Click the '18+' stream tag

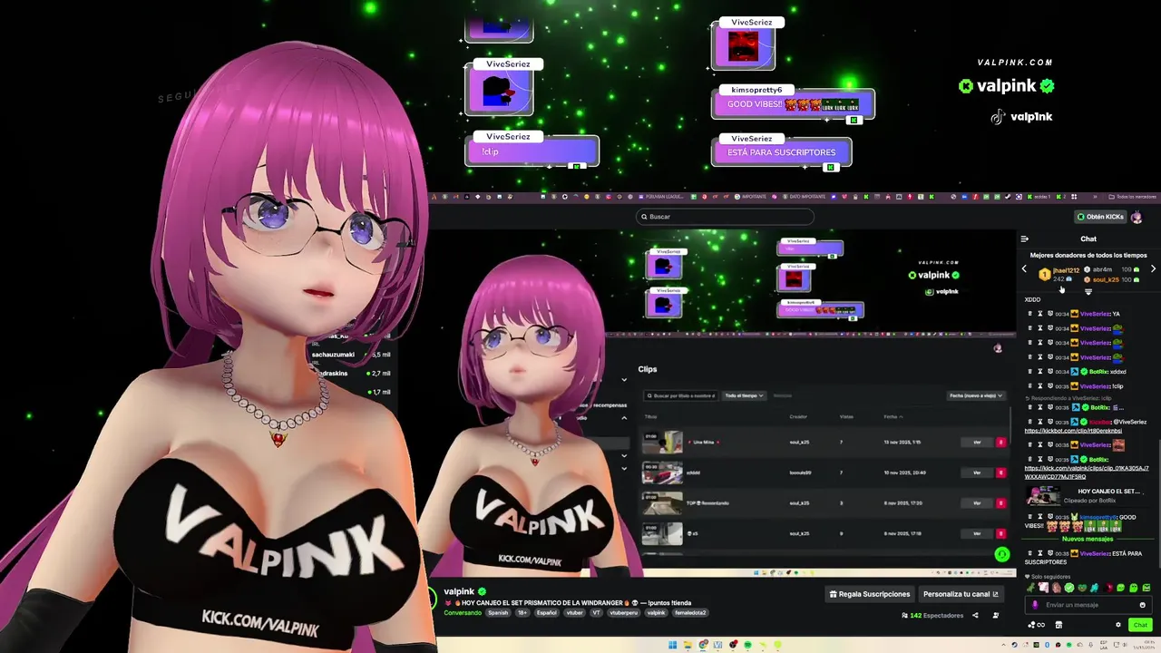pos(522,613)
